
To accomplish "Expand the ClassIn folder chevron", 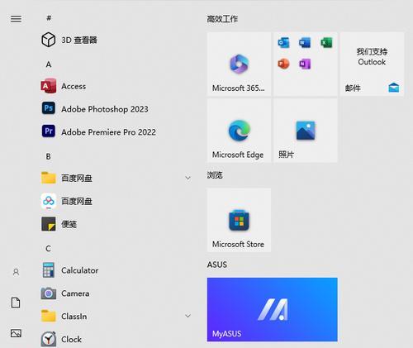I will [188, 316].
